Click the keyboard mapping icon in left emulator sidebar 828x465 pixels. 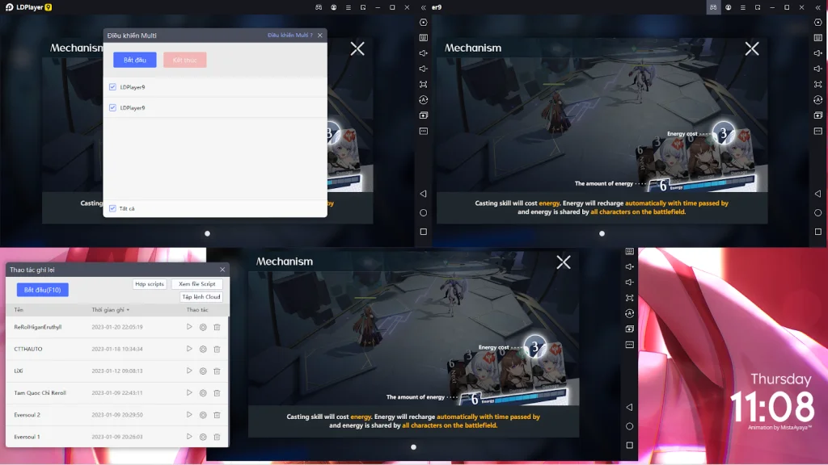point(424,37)
